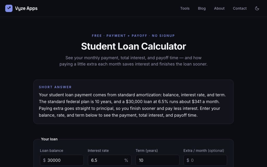Open the About page link
This screenshot has height=167, width=267.
click(x=219, y=8)
